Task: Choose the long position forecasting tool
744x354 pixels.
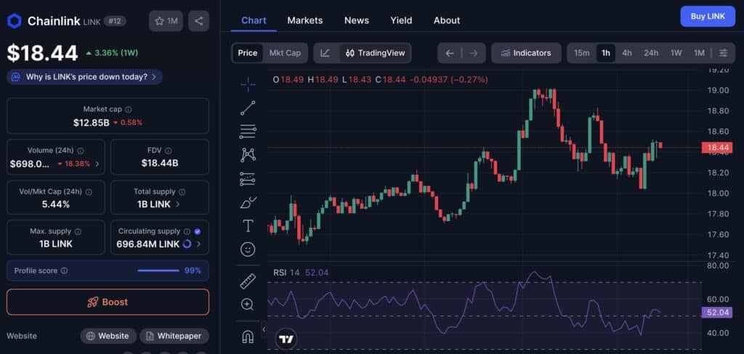Action: pos(248,178)
